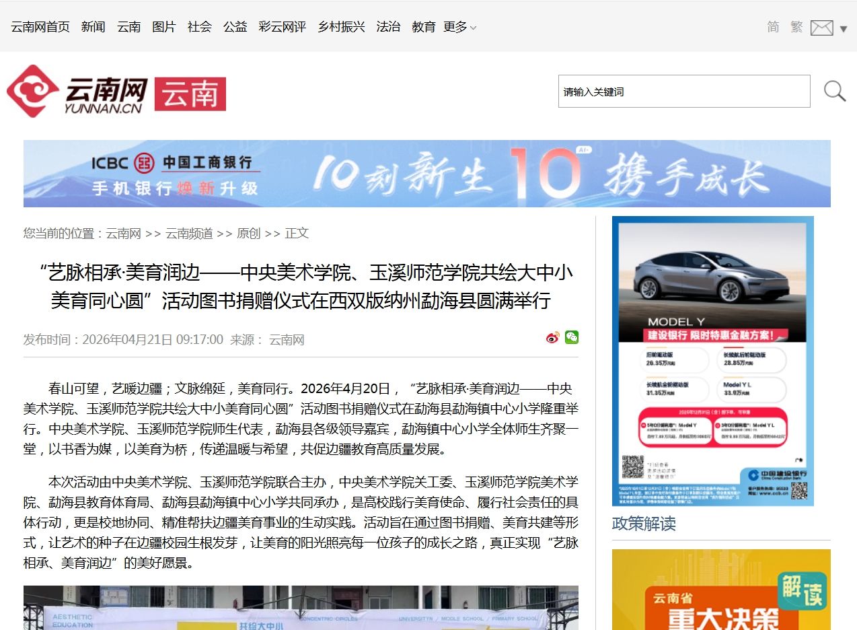Open 云南网首页 home link
This screenshot has width=857, height=630.
(x=40, y=27)
